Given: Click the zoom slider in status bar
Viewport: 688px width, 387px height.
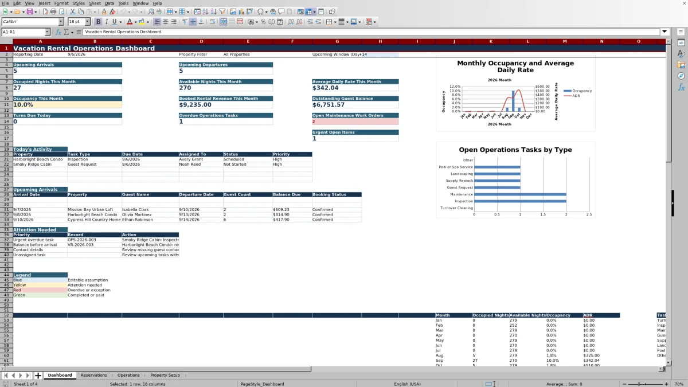Looking at the screenshot, I should 645,384.
